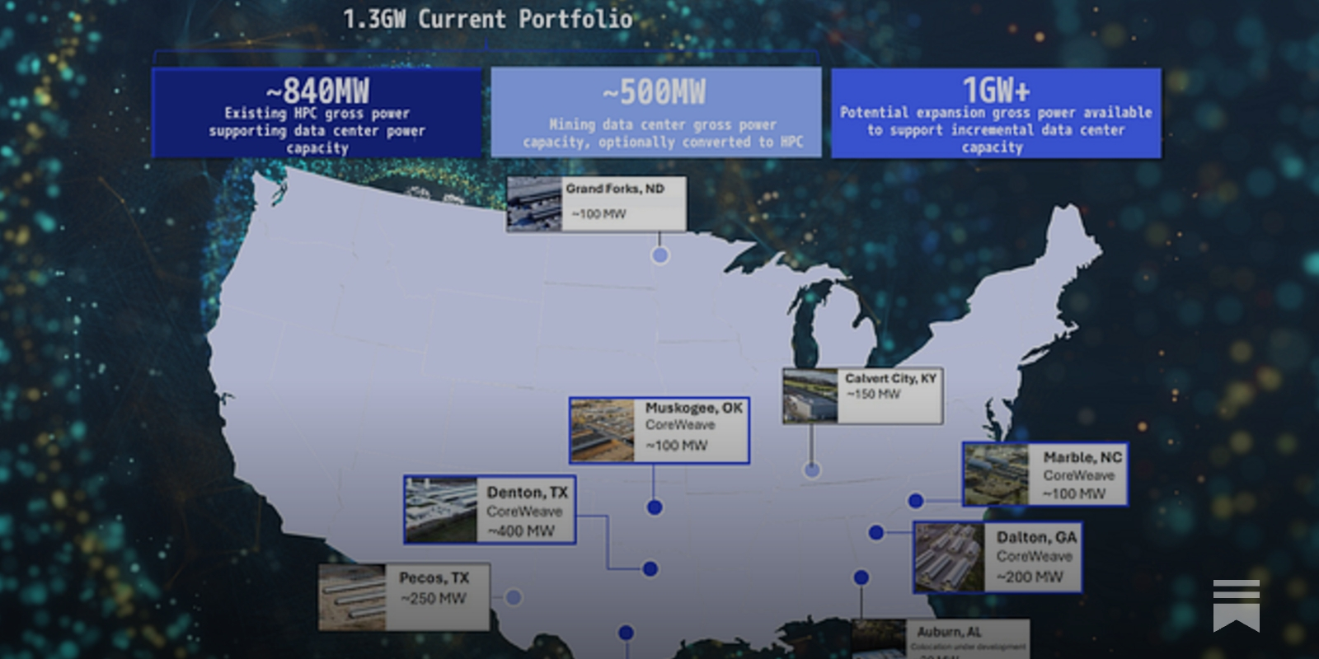Click the 'Denton, TX' label text

(527, 493)
